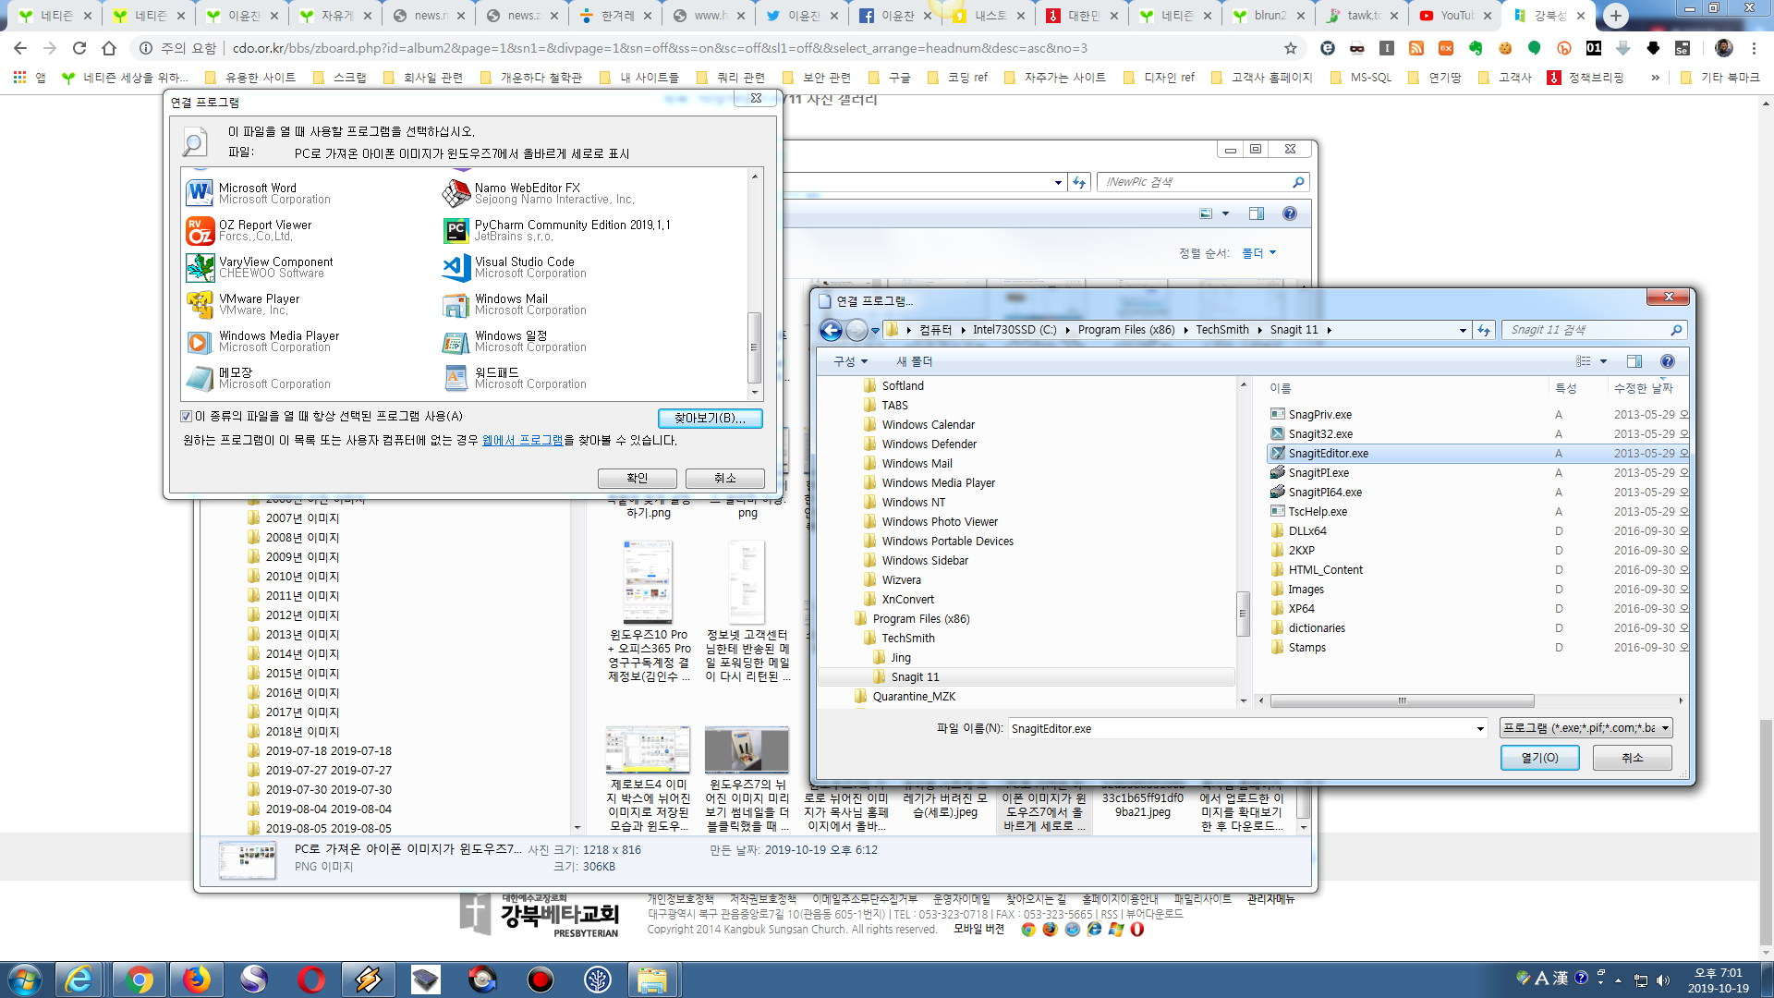Viewport: 1774px width, 998px height.
Task: Choose Windows Media Player program
Action: 263,341
